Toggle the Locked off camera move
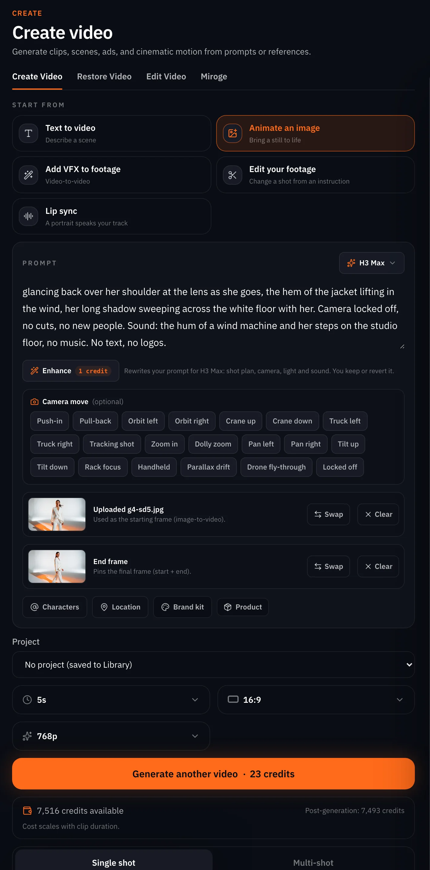The image size is (430, 870). click(x=339, y=467)
